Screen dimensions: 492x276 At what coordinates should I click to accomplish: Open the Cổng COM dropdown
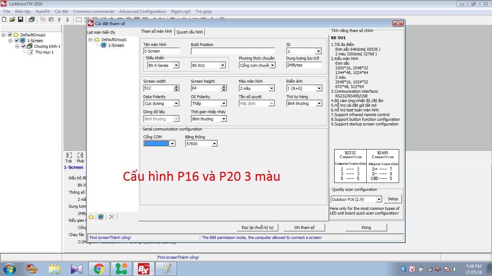pos(173,143)
